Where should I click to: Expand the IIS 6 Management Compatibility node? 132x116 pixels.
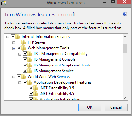coord(20,54)
